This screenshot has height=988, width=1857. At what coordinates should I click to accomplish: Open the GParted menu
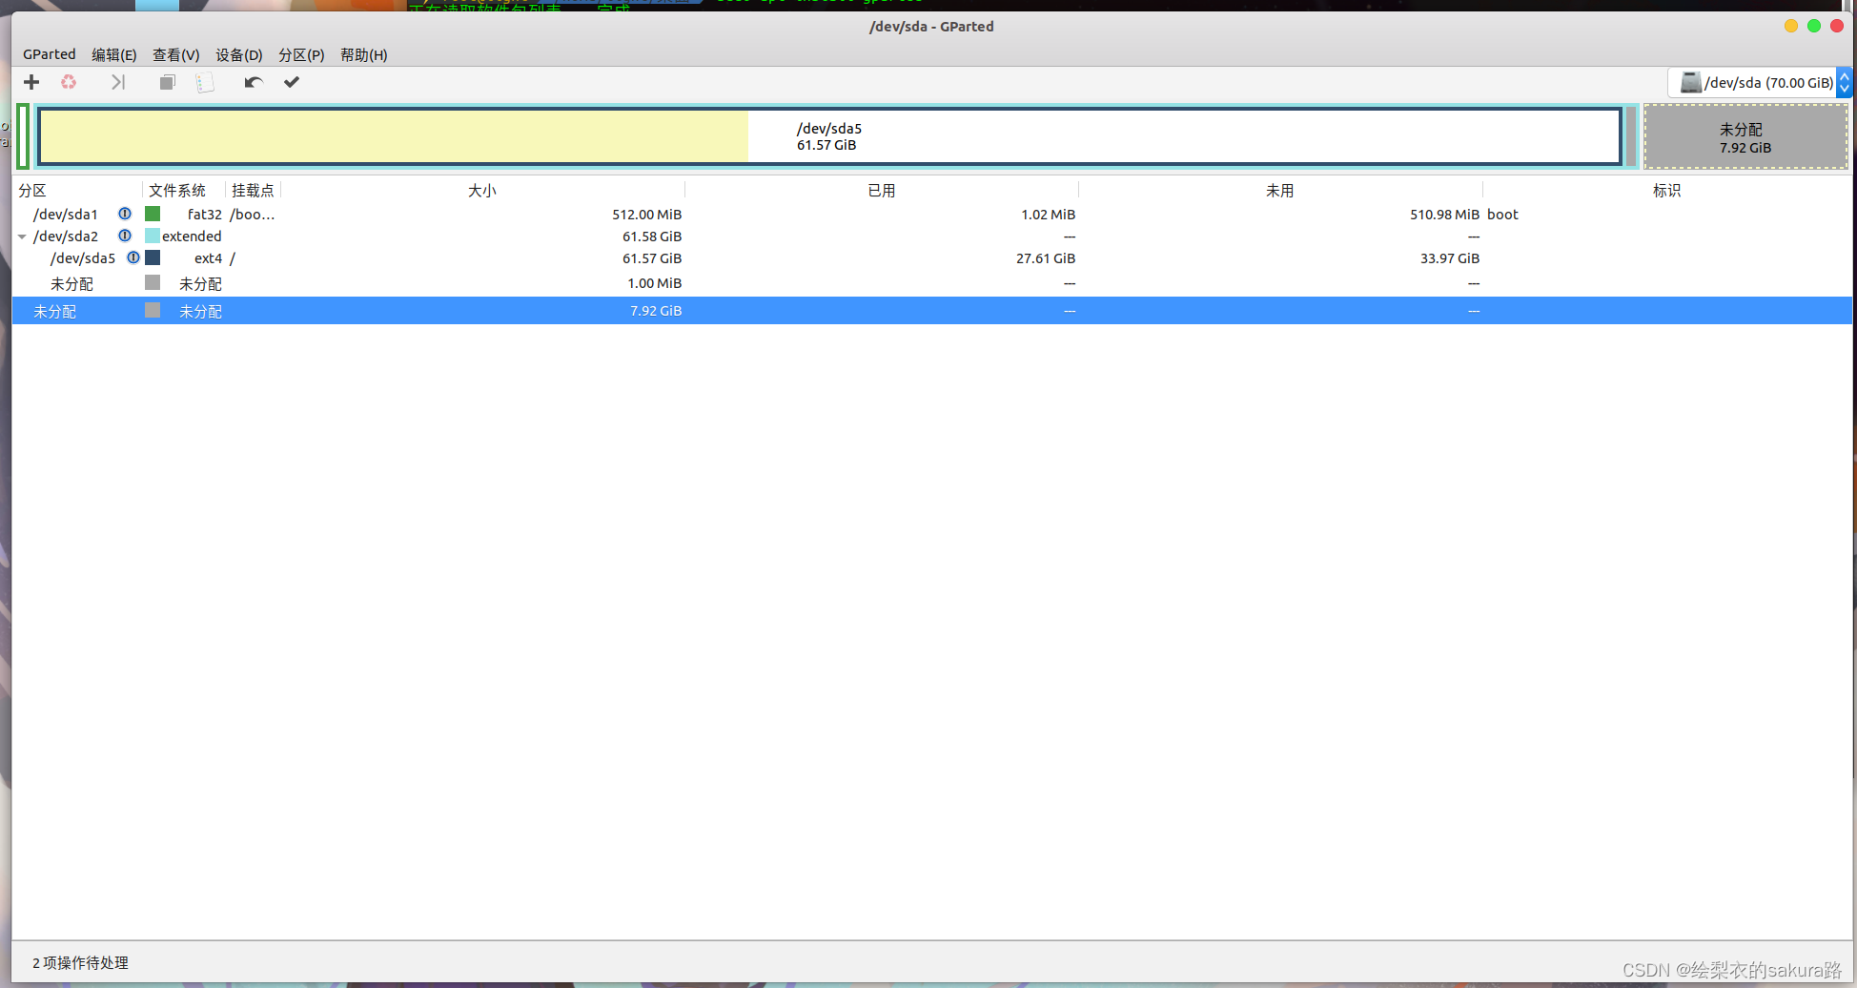(x=50, y=54)
